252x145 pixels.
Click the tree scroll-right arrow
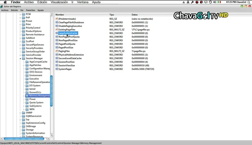pyautogui.click(x=48, y=139)
